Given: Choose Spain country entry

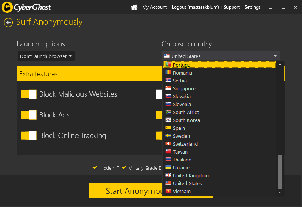Looking at the screenshot, I should (219, 128).
